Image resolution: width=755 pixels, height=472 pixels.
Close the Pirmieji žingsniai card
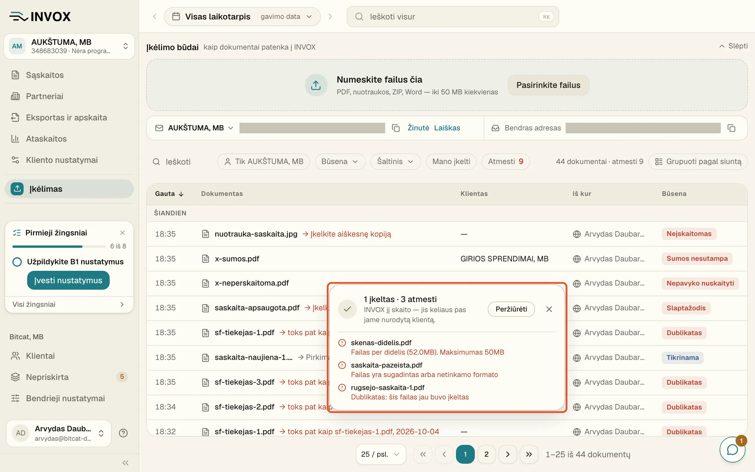tap(122, 233)
